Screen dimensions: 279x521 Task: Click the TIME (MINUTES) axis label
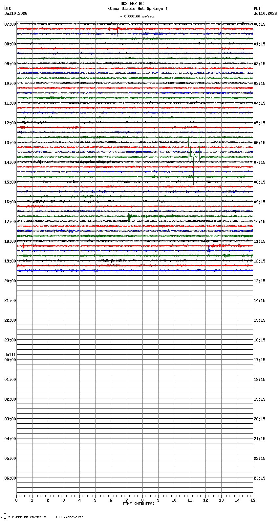[139, 504]
